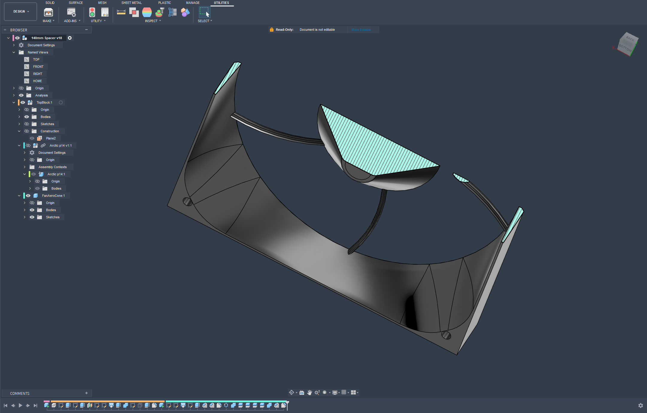This screenshot has height=413, width=647.
Task: Open Scripts and Add-Ins icon
Action: (x=72, y=12)
